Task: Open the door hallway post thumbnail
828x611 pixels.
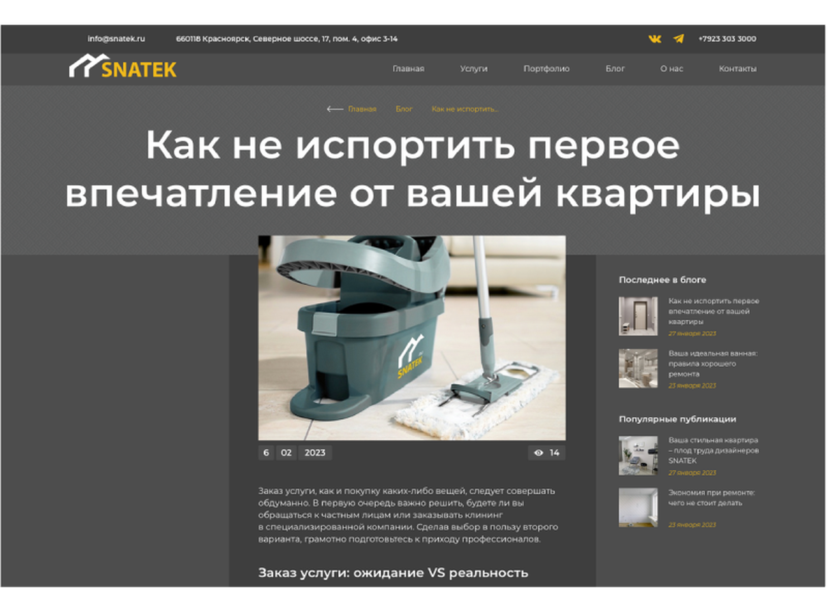Action: 638,316
